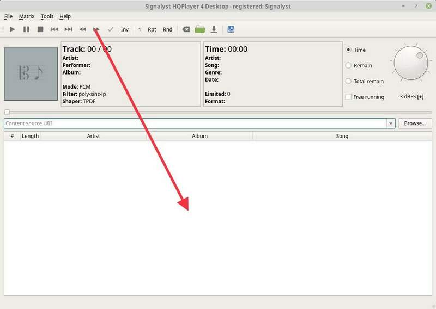
Task: Open the Matrix menu
Action: click(26, 16)
